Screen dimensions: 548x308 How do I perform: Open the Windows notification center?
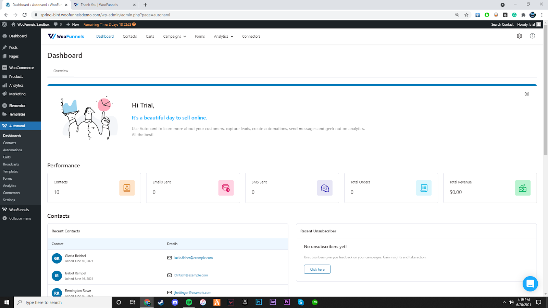coord(538,302)
